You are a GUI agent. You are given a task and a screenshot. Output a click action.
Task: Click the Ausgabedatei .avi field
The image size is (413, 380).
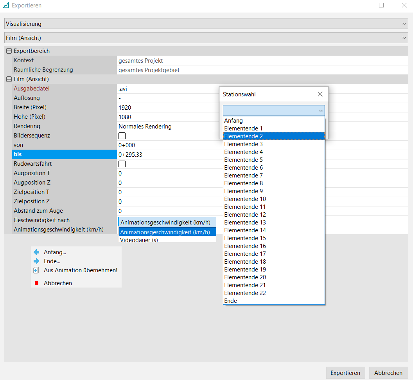169,89
